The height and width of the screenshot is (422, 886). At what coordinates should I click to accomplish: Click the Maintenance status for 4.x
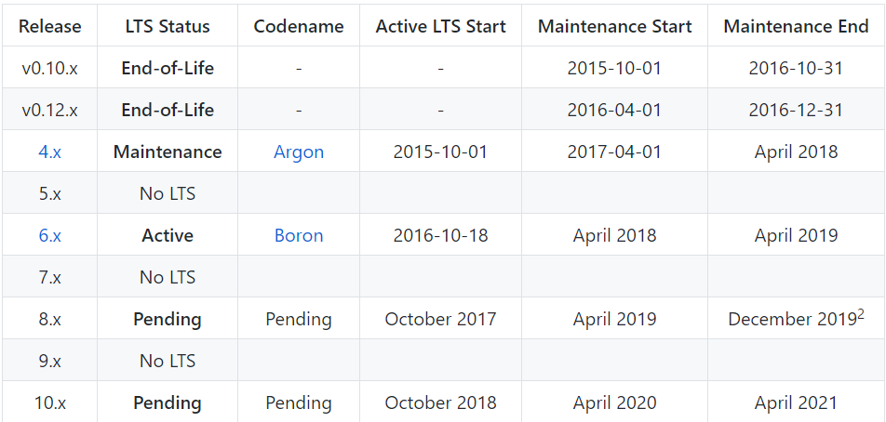coord(168,152)
